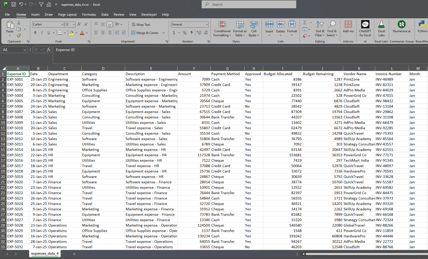Open Format as Table gallery
The width and height of the screenshot is (428, 259).
point(240,29)
